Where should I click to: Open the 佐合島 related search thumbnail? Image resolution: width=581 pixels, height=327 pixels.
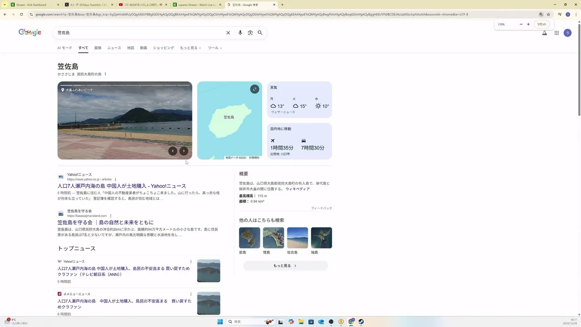[297, 238]
